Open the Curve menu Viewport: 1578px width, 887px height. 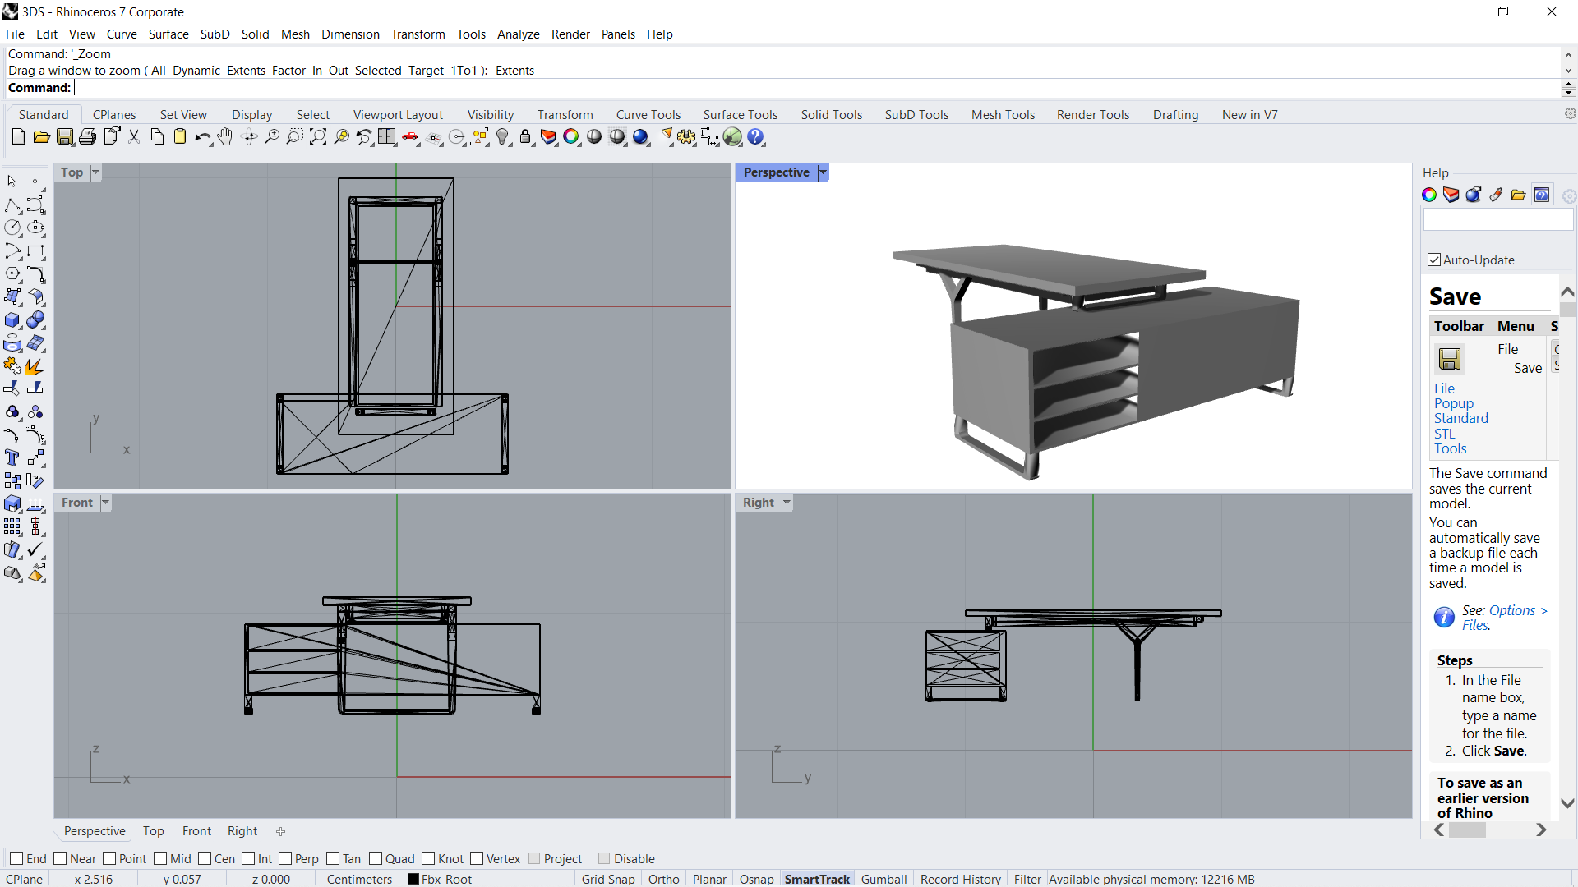122,34
